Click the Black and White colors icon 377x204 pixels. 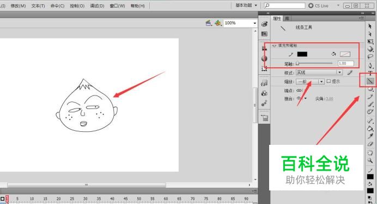[x=370, y=198]
